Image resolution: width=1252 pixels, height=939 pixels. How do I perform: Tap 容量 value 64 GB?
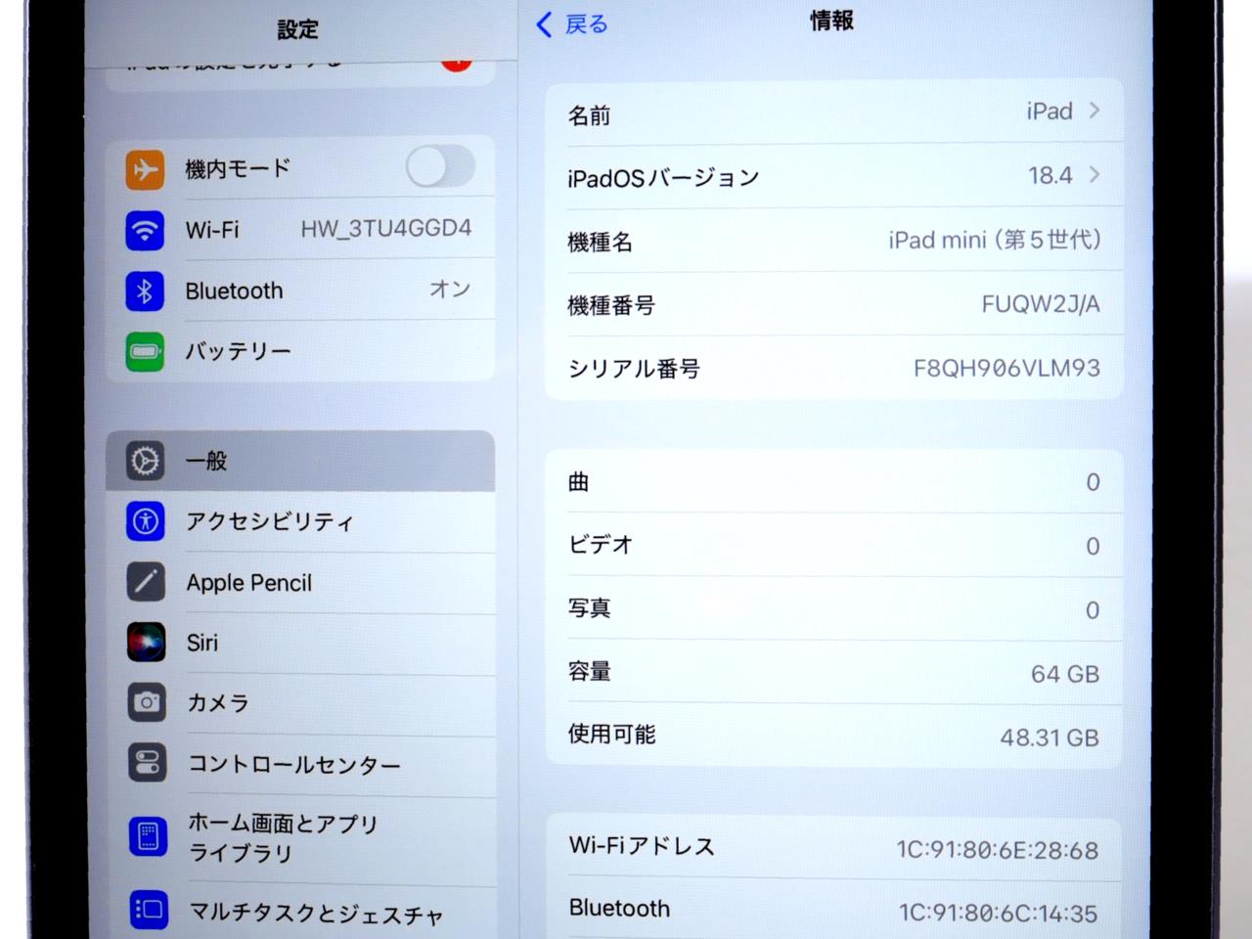pos(1065,674)
